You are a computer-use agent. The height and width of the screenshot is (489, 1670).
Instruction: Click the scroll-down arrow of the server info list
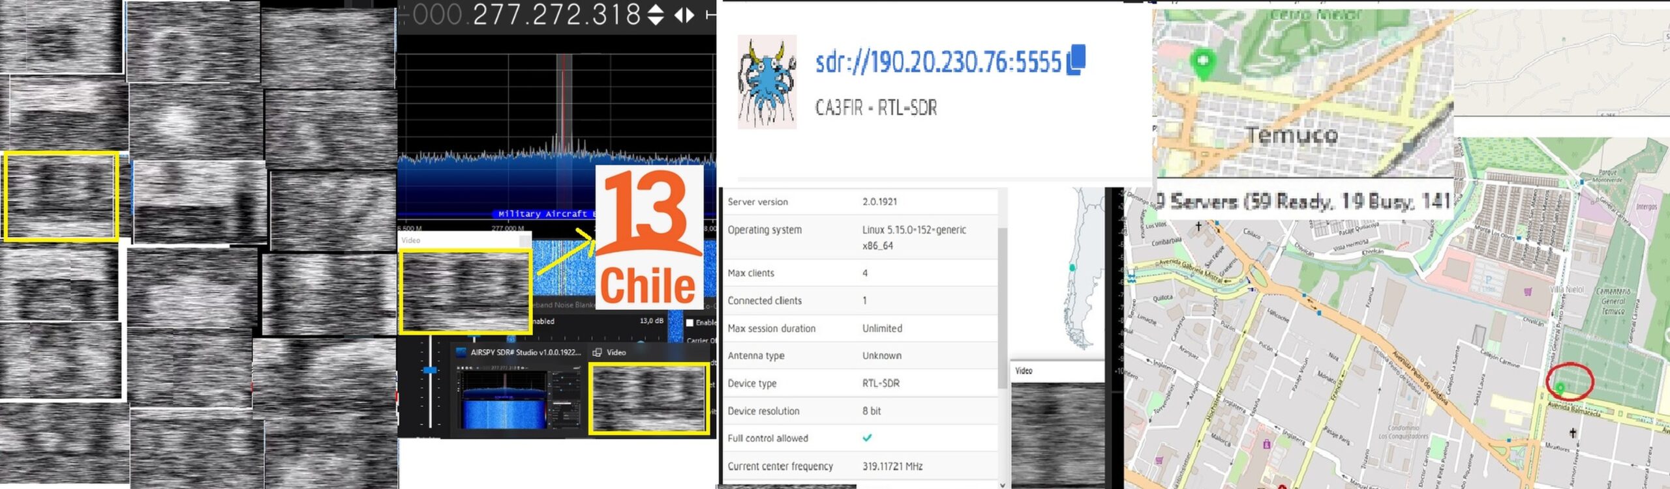(1003, 484)
